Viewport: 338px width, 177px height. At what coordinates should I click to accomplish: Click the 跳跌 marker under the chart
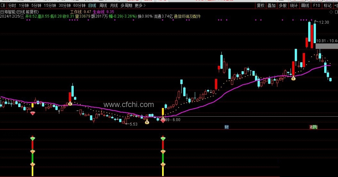click(x=313, y=127)
